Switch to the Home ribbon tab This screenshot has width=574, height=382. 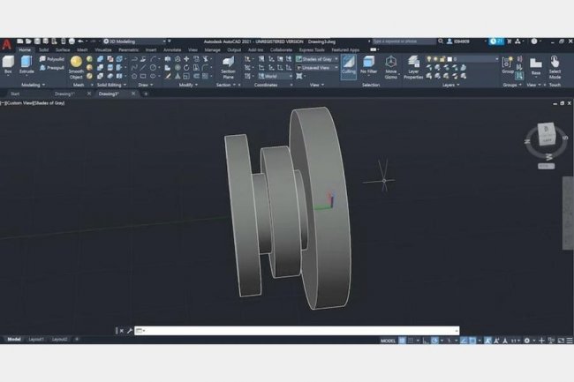coord(25,49)
